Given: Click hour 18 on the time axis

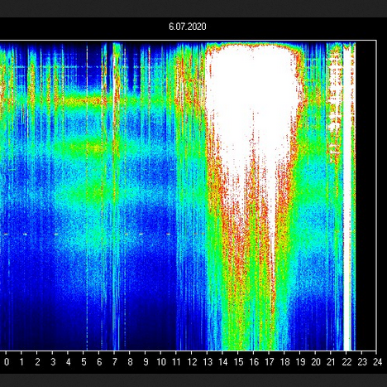Looking at the screenshot, I should 284,361.
